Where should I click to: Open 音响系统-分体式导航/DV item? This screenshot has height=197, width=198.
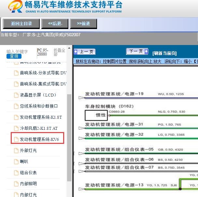click(43, 73)
